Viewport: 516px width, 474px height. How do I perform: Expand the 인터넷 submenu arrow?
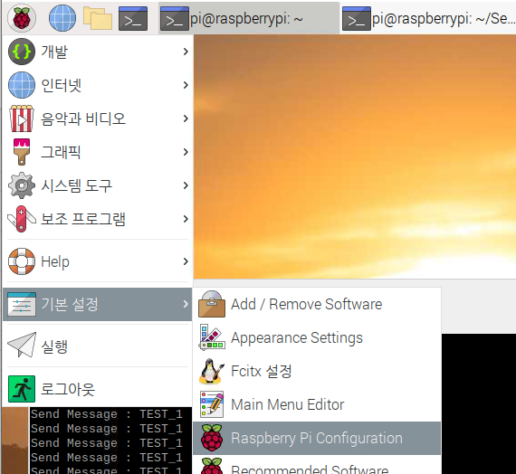[x=186, y=85]
